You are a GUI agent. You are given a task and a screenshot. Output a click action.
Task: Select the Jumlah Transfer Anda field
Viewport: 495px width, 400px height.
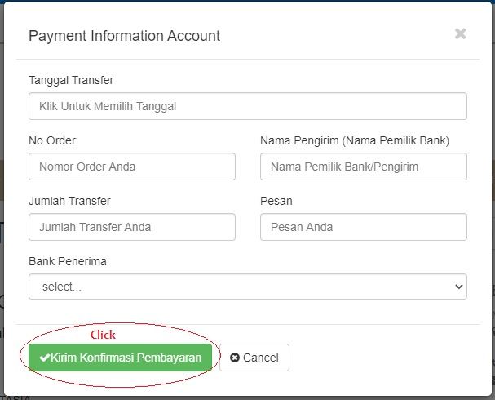coord(131,227)
